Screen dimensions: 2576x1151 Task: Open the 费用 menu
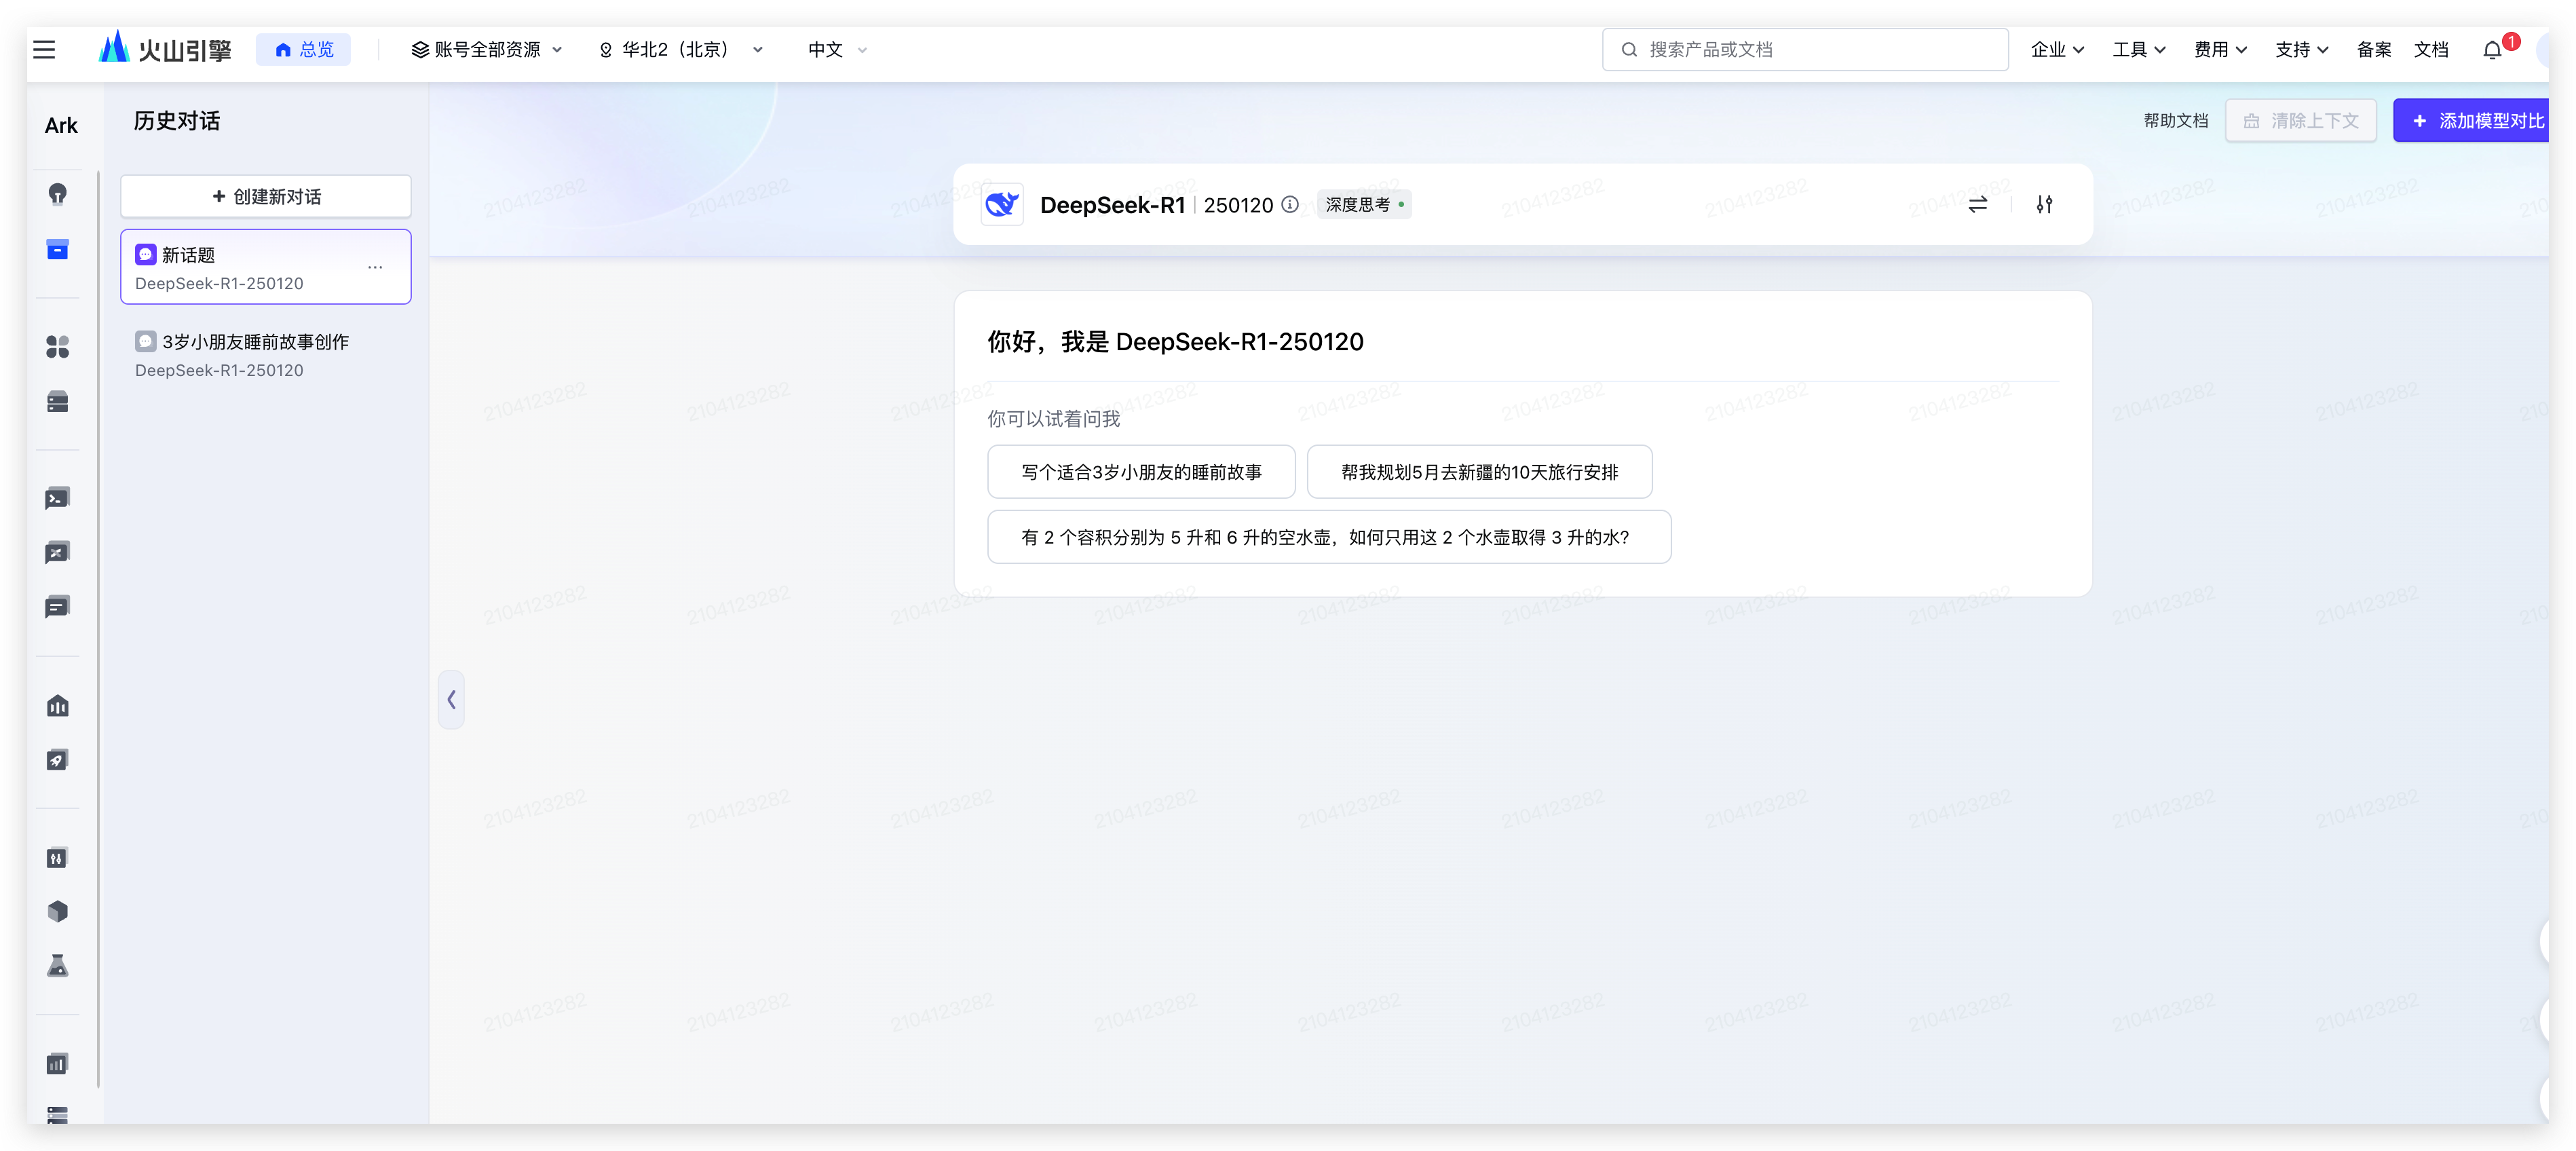[2220, 49]
